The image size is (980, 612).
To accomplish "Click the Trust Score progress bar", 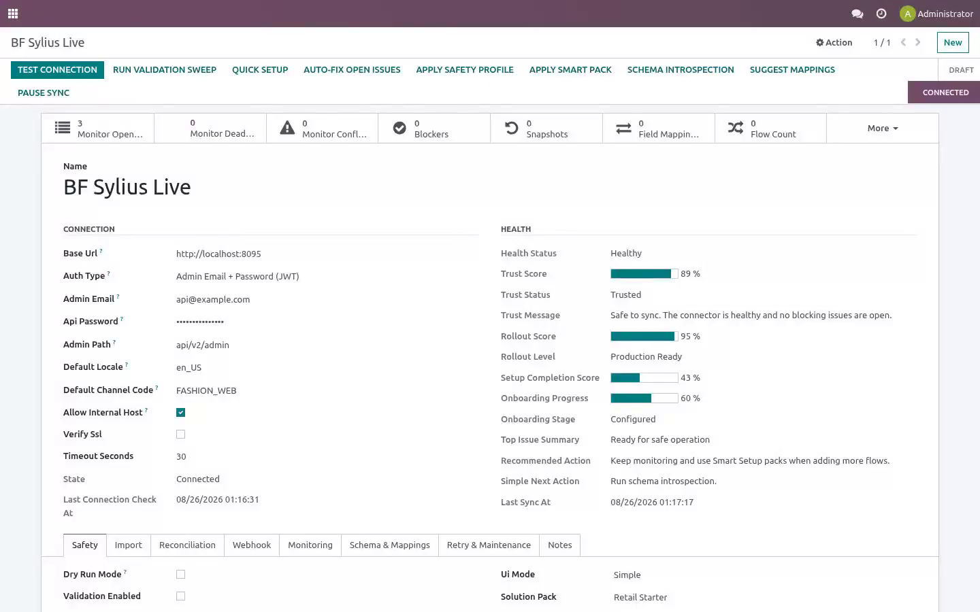I will pyautogui.click(x=644, y=273).
